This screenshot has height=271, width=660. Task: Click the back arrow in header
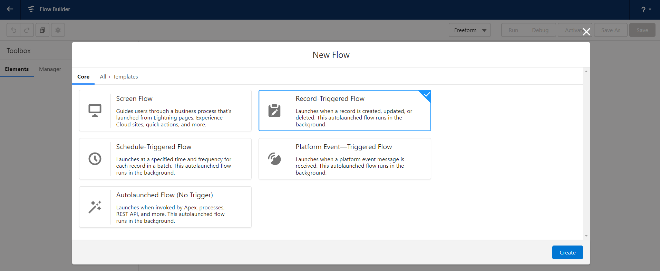(10, 9)
